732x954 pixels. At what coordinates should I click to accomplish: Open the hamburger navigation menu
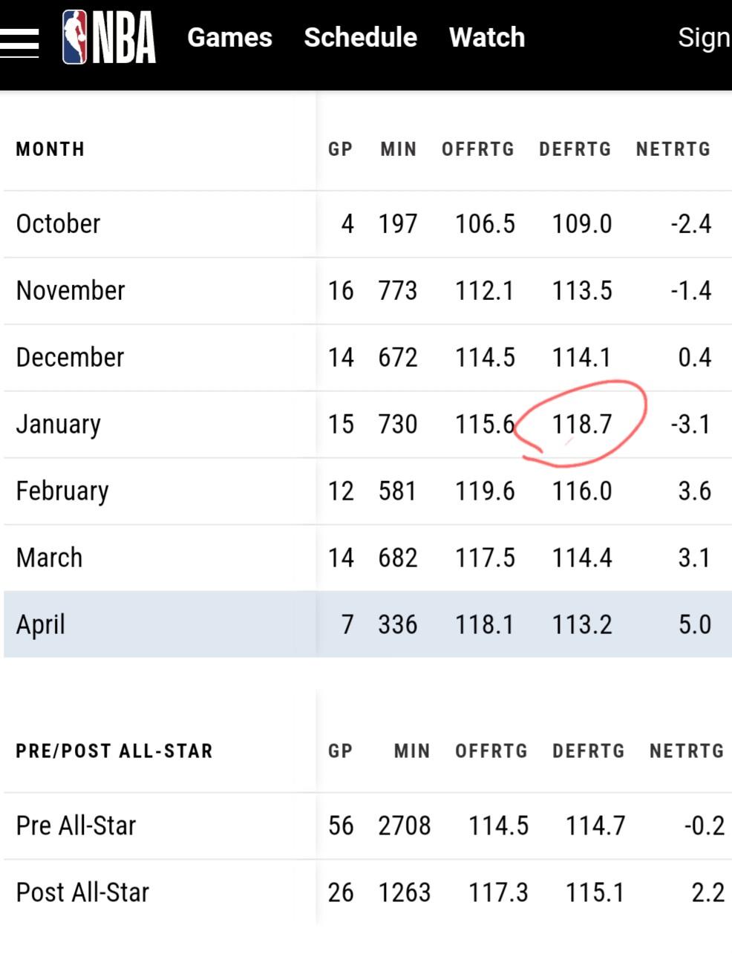(x=19, y=42)
